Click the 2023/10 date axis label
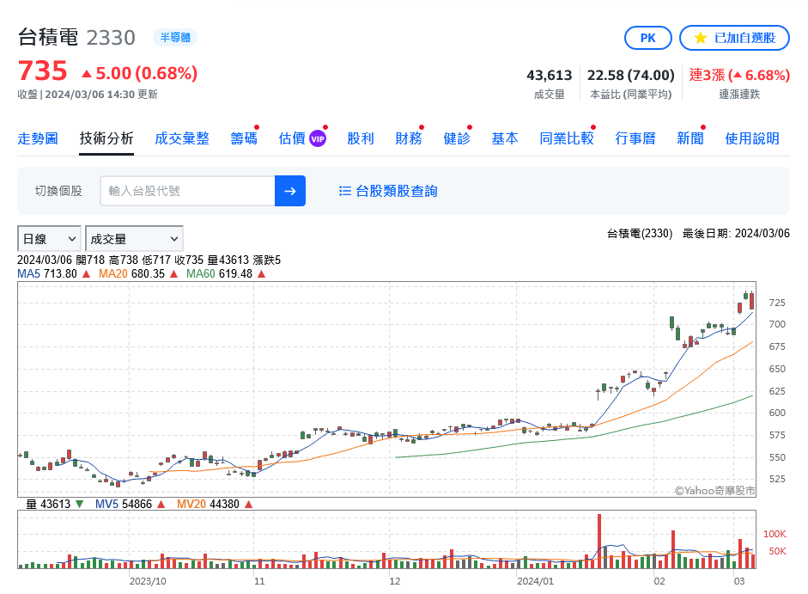The width and height of the screenshot is (808, 594). 148,581
